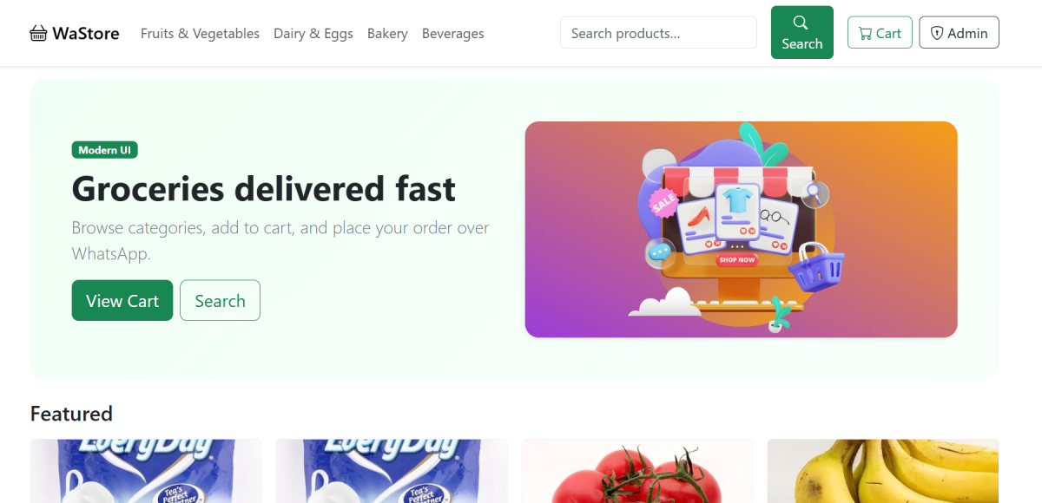Open the tomatoes featured product image

pos(637,471)
